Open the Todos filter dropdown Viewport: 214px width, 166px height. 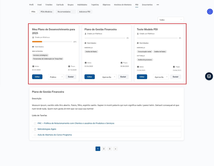pyautogui.click(x=171, y=20)
